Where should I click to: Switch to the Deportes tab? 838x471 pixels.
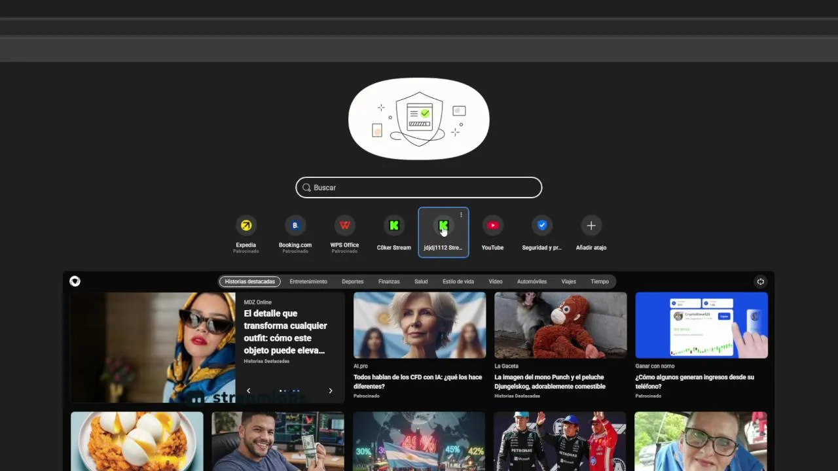352,282
